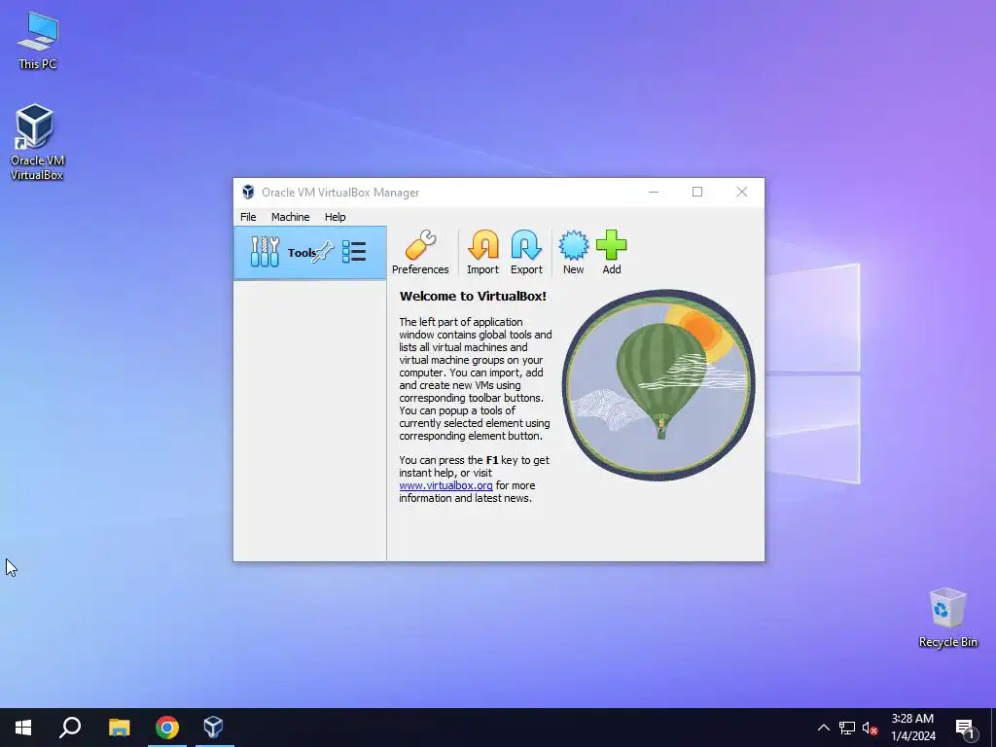Click VirtualBox logo in window title bar
The height and width of the screenshot is (747, 996).
coord(248,192)
